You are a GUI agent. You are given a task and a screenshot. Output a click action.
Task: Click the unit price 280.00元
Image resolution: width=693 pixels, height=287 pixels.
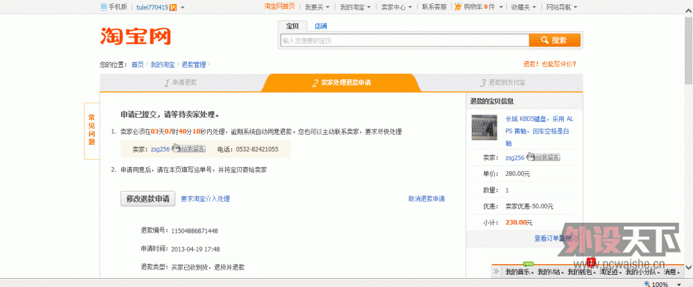(x=518, y=174)
